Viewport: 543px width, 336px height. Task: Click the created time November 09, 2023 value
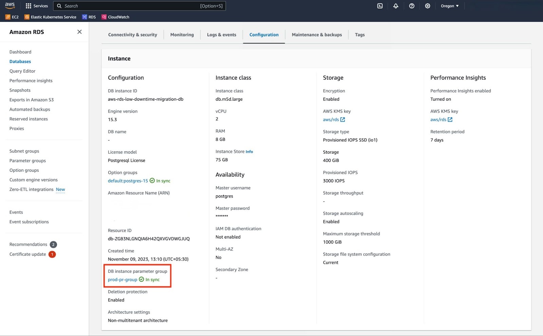tap(148, 259)
